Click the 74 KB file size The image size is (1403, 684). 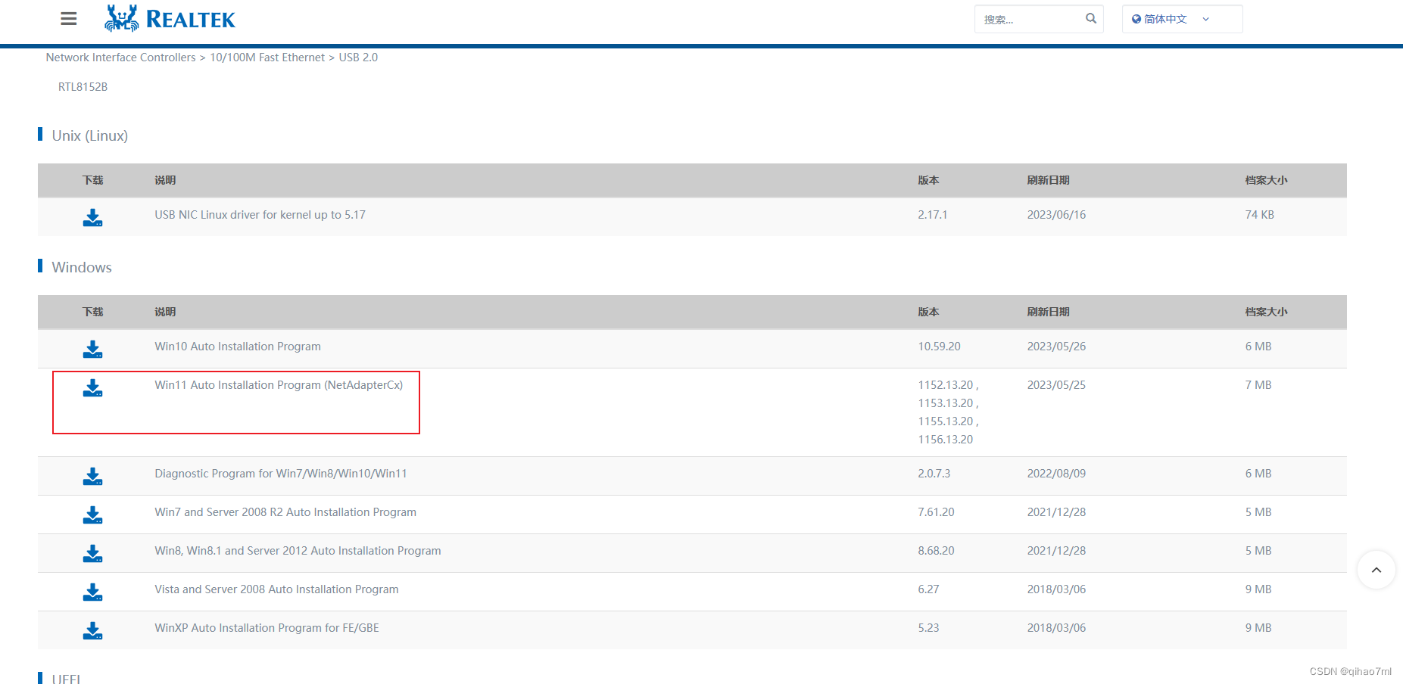[1259, 215]
